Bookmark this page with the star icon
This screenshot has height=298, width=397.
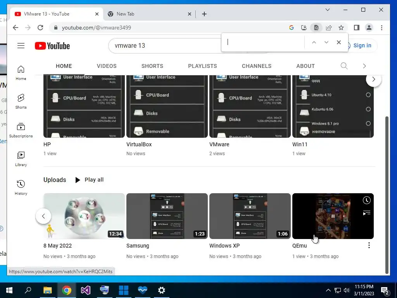[x=341, y=28]
